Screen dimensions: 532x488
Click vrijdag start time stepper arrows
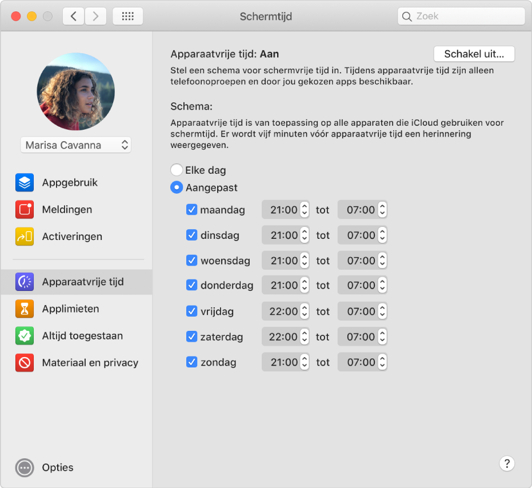coord(305,311)
